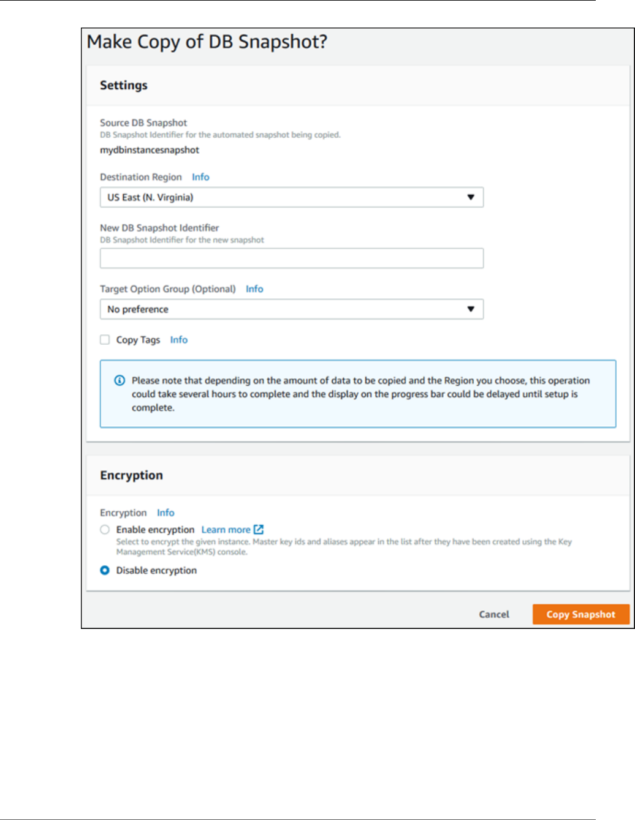Follow the Learn more encryption link

pos(226,530)
